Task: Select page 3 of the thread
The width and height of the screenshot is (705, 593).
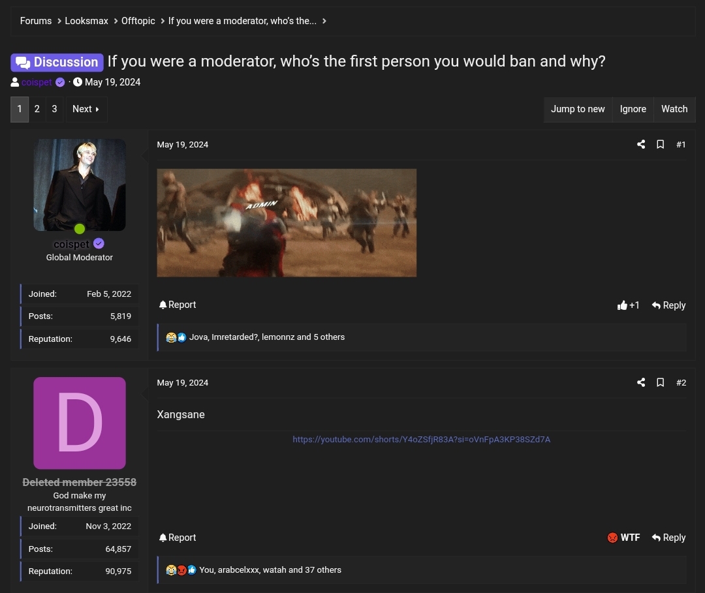Action: (x=54, y=109)
